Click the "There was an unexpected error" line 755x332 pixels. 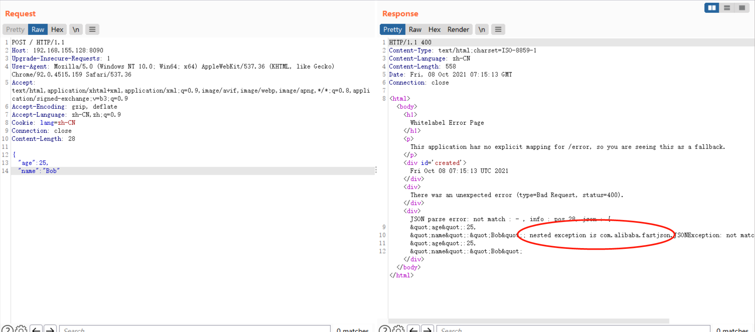(x=517, y=195)
